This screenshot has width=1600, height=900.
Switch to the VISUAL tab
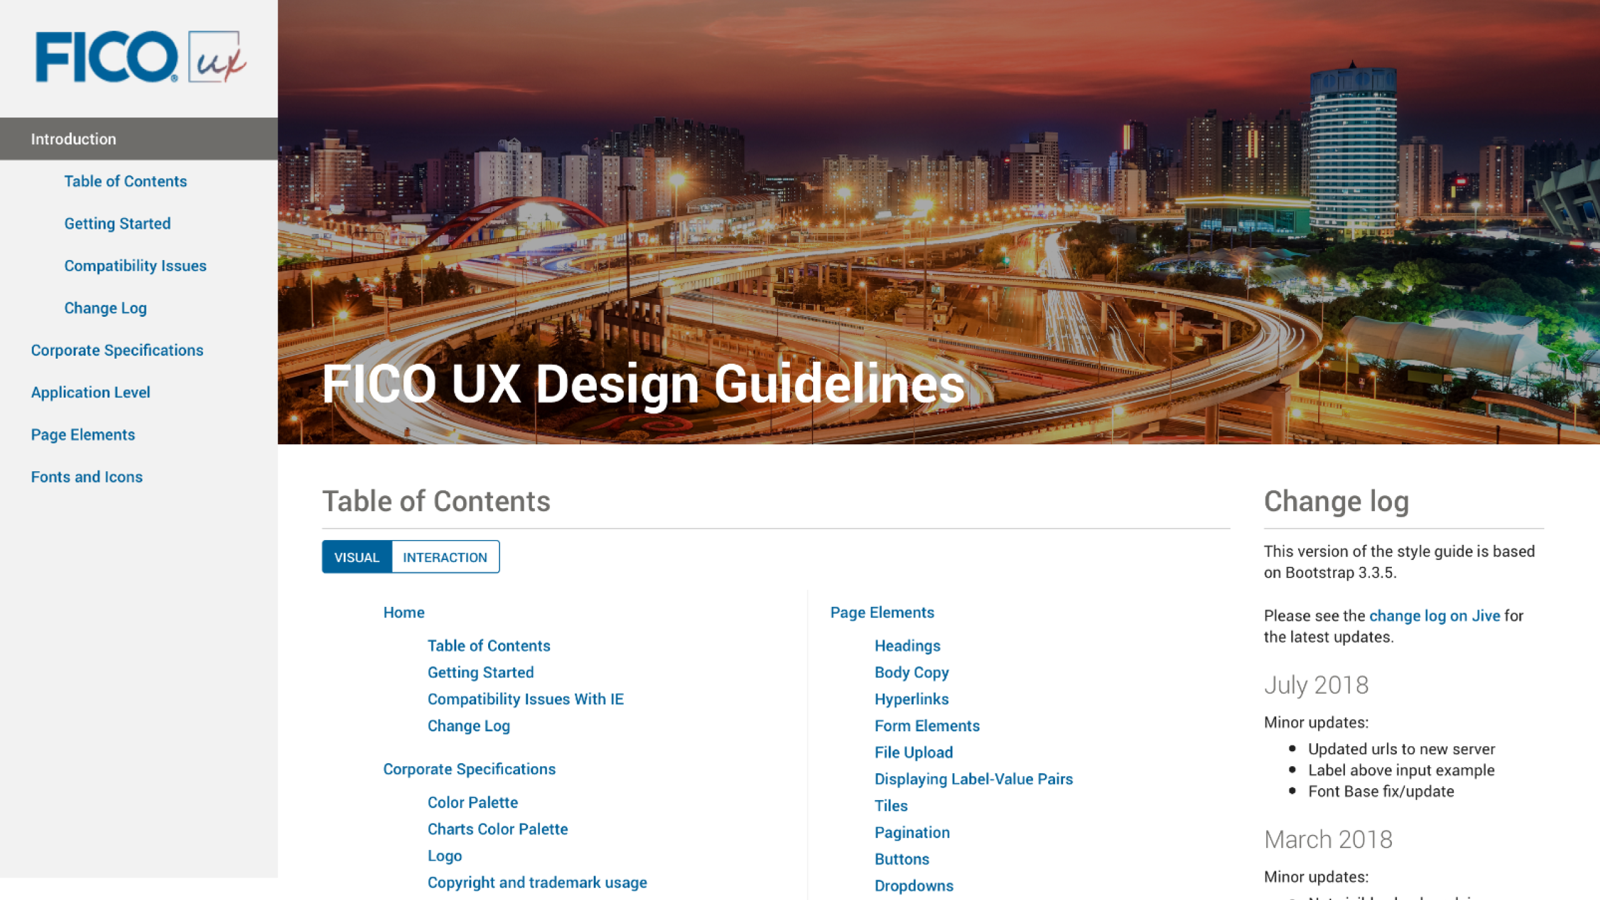[357, 557]
